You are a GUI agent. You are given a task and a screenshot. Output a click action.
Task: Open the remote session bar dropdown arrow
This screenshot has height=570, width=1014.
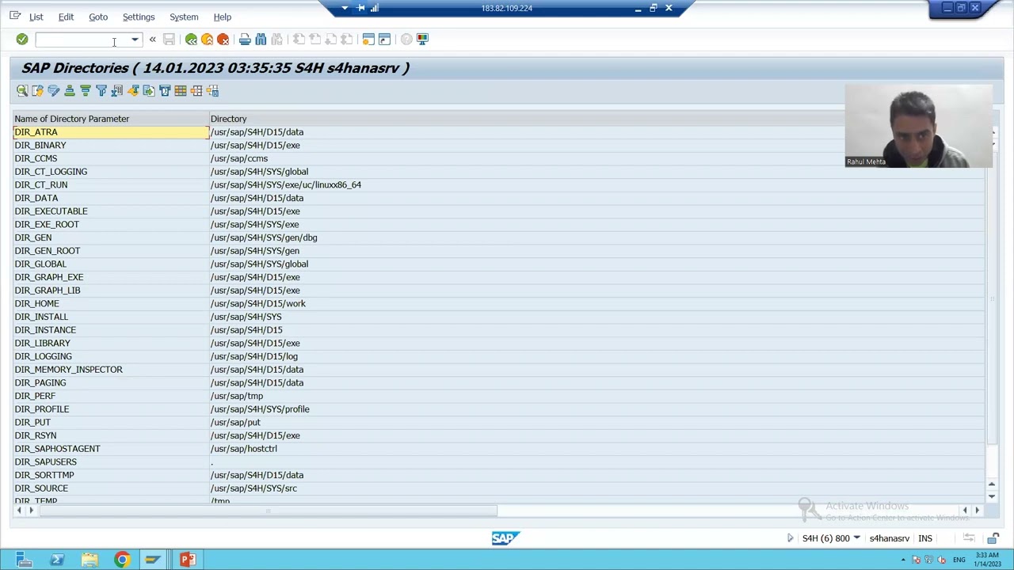point(345,8)
